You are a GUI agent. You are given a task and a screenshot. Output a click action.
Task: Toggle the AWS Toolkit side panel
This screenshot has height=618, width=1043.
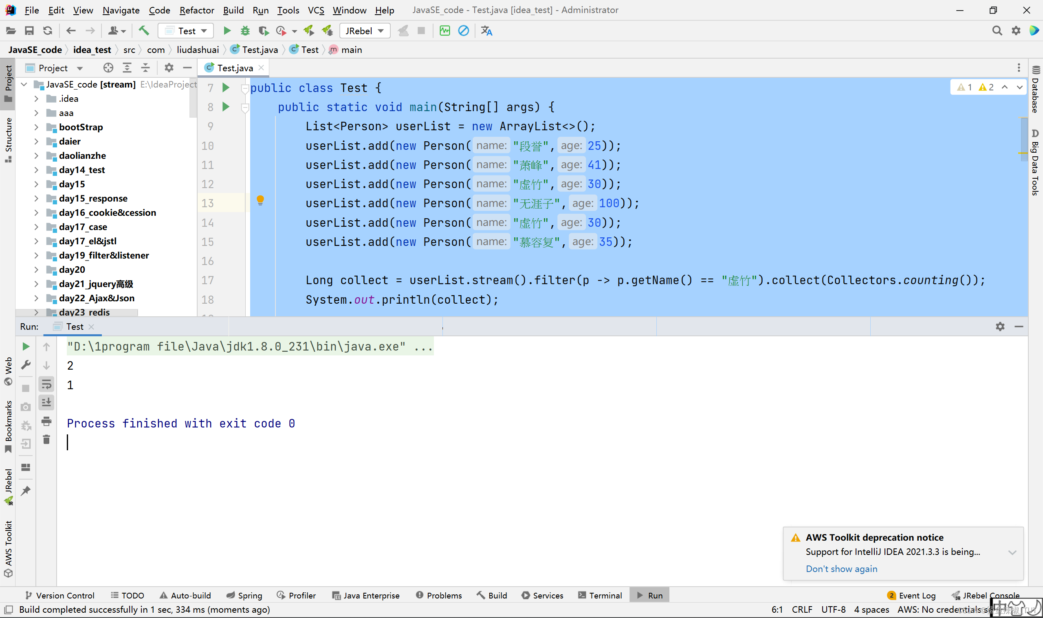[8, 548]
